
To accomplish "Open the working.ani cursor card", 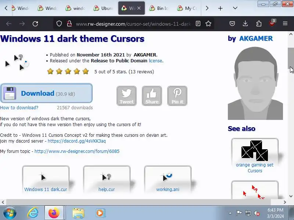I will pos(168,179).
